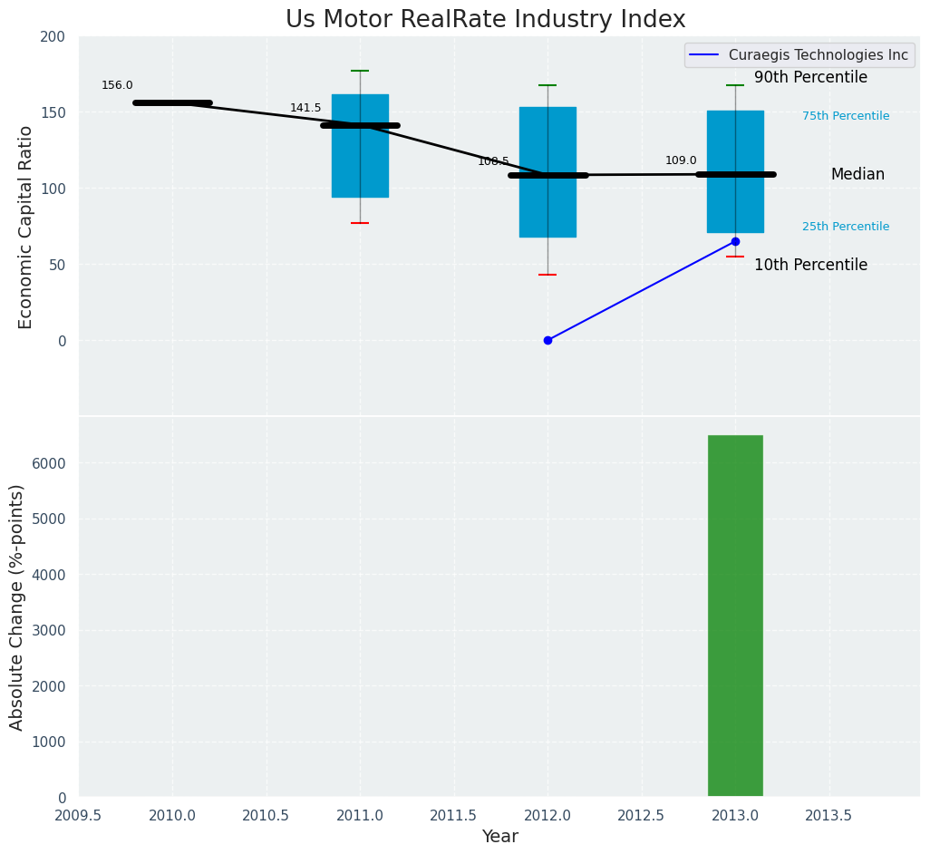Click the blue line sample in the legend

704,55
